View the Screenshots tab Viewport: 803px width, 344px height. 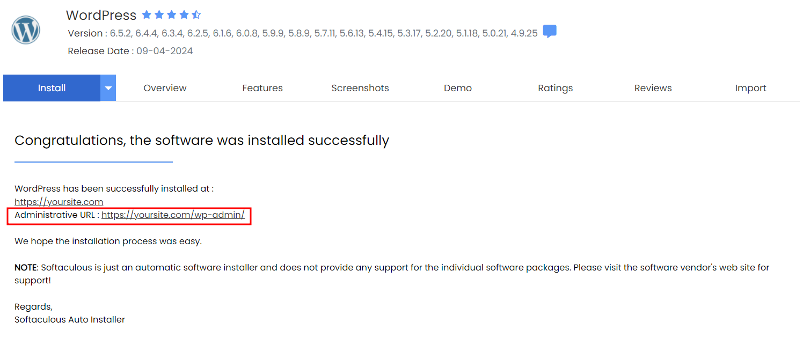[360, 88]
